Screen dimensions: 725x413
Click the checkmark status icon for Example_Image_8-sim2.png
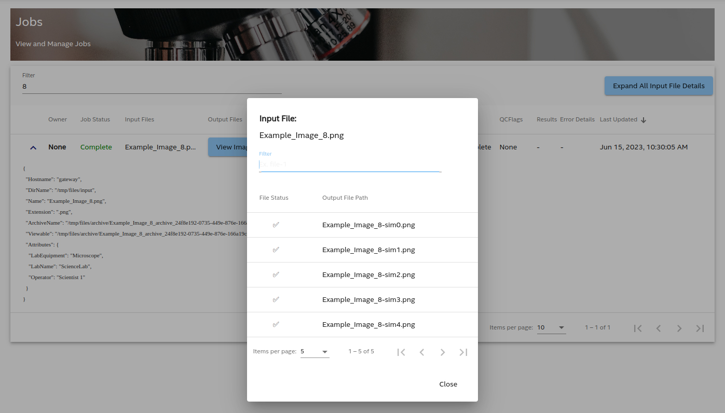tap(276, 274)
